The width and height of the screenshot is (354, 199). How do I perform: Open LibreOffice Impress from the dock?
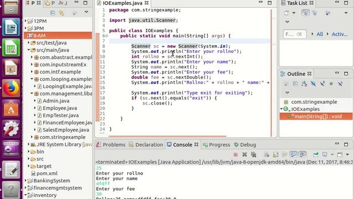[x=11, y=68]
